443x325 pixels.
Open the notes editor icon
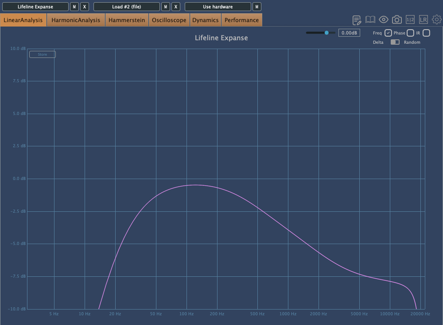click(357, 20)
